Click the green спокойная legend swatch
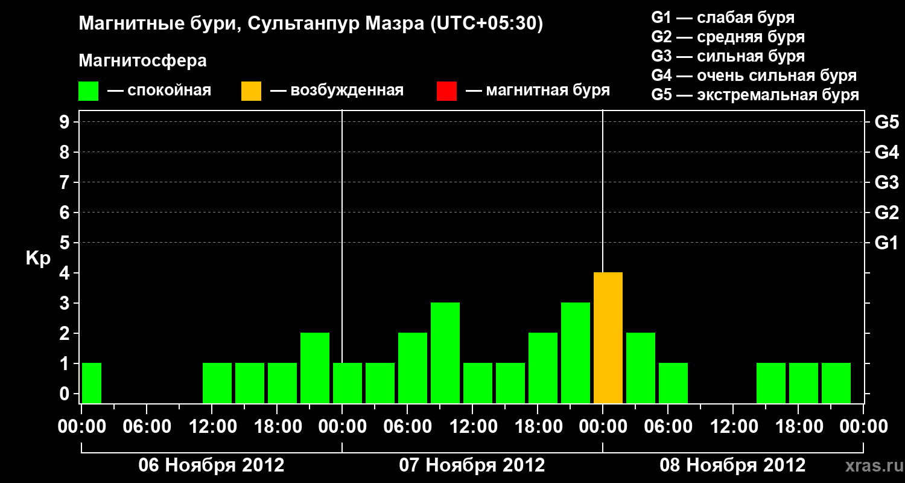Viewport: 905px width, 483px height. 88,91
